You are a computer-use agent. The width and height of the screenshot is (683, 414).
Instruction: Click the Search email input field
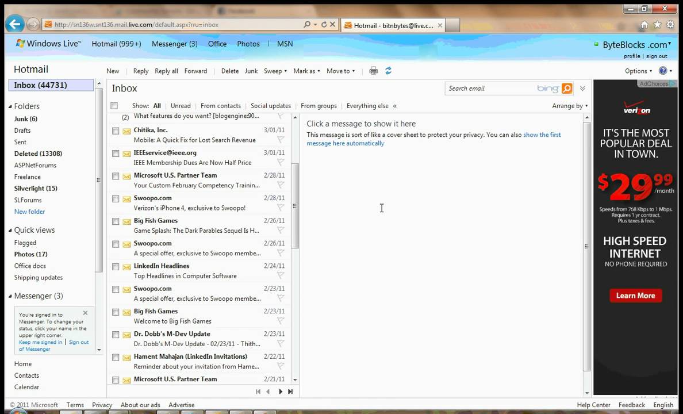(x=489, y=89)
